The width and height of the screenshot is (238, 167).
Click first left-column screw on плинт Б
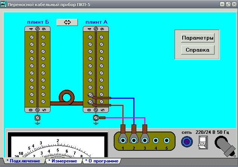point(32,37)
